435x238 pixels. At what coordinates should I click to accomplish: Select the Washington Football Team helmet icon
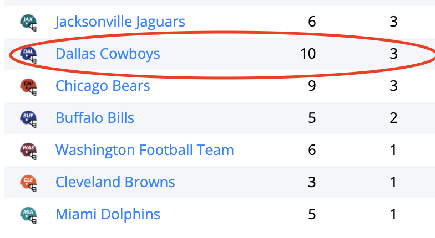click(x=28, y=150)
